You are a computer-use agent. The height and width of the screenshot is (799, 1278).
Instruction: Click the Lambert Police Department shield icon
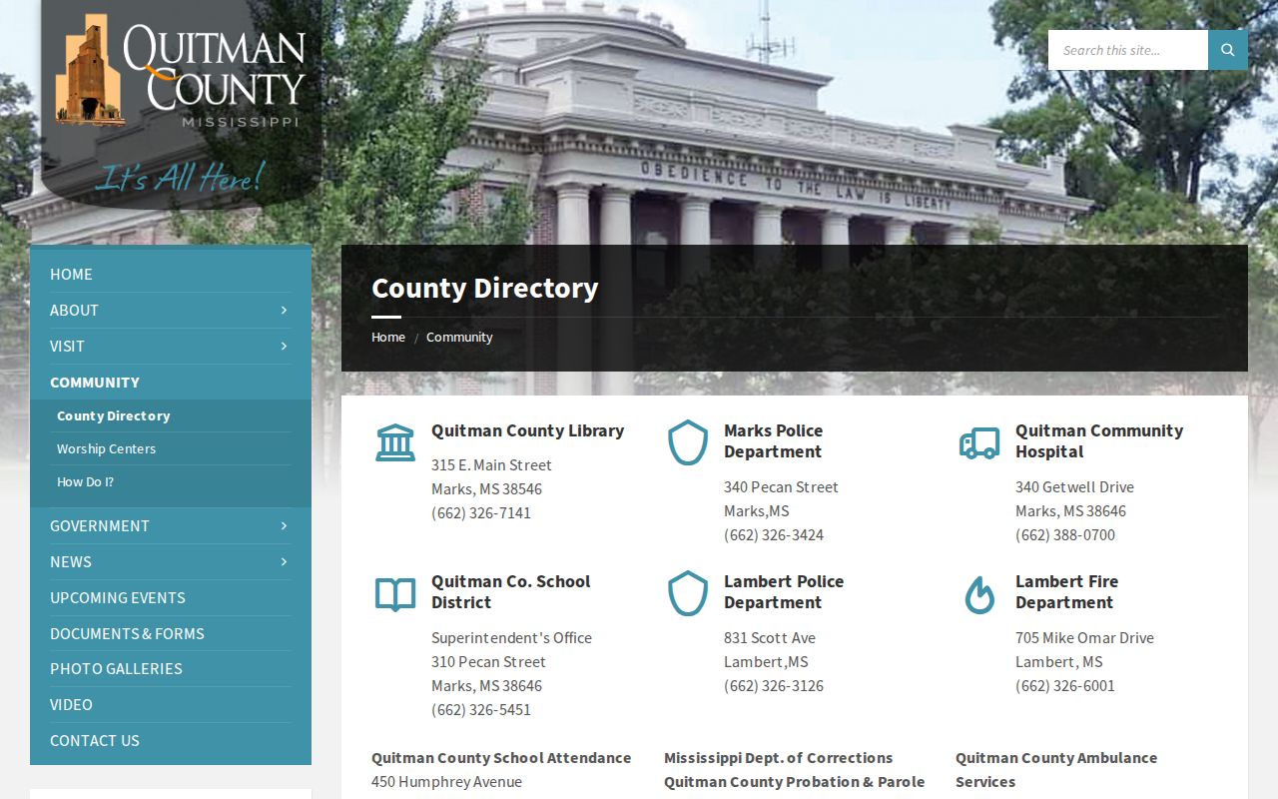(x=688, y=593)
